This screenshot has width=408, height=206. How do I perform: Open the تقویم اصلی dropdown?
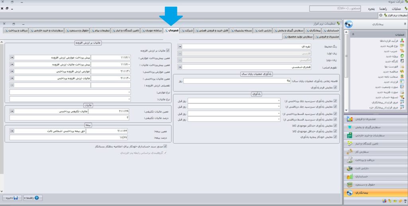(180, 67)
